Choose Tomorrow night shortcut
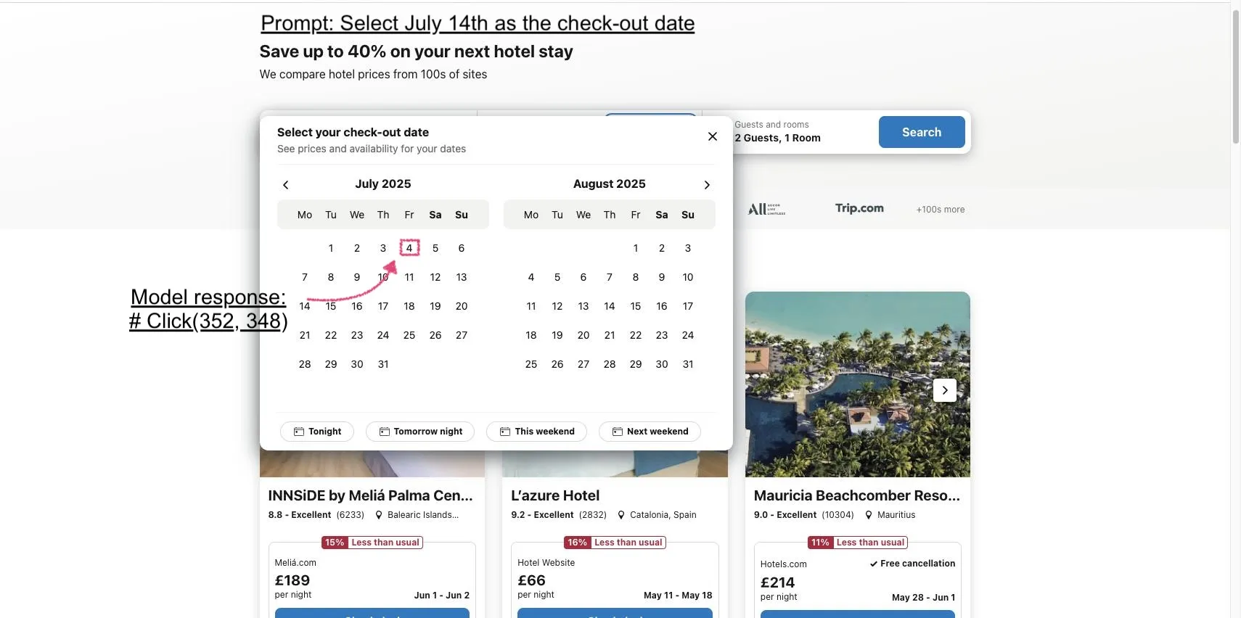 point(420,432)
